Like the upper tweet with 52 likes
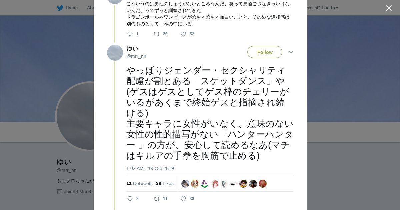The width and height of the screenshot is (400, 210). pos(183,34)
